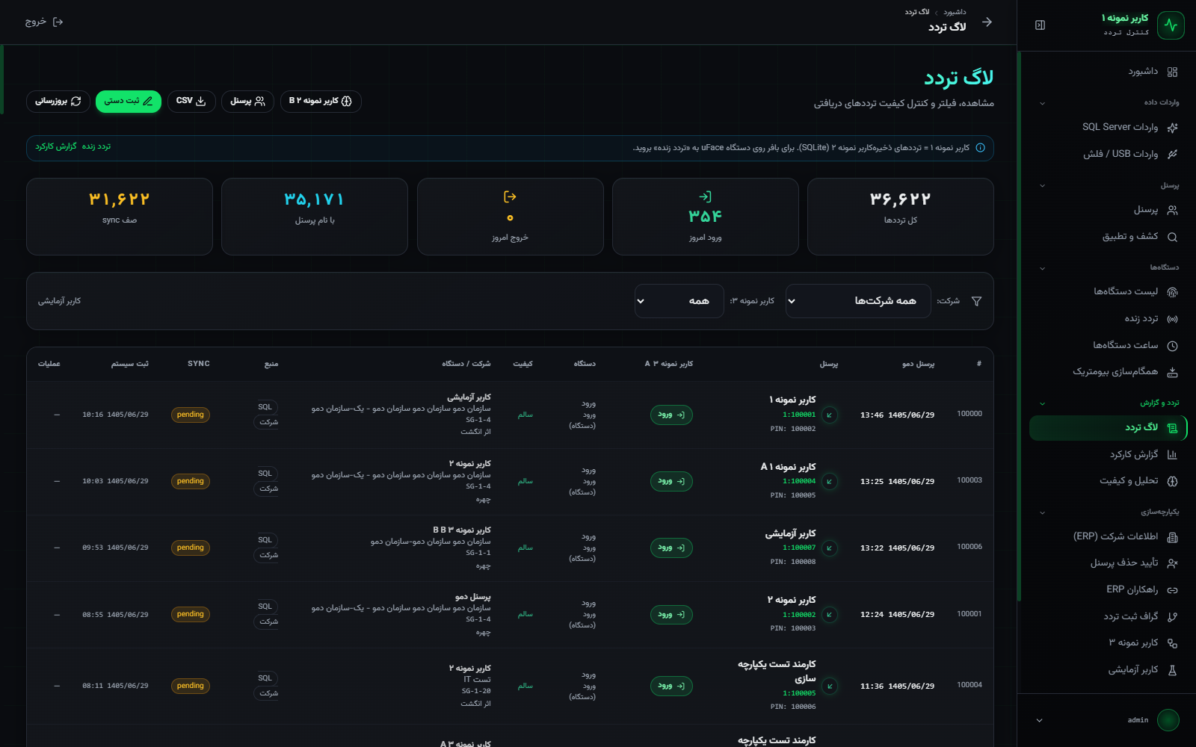Open the همه dropdown next to کاربر نمونه ۳
1196x747 pixels.
pos(679,301)
